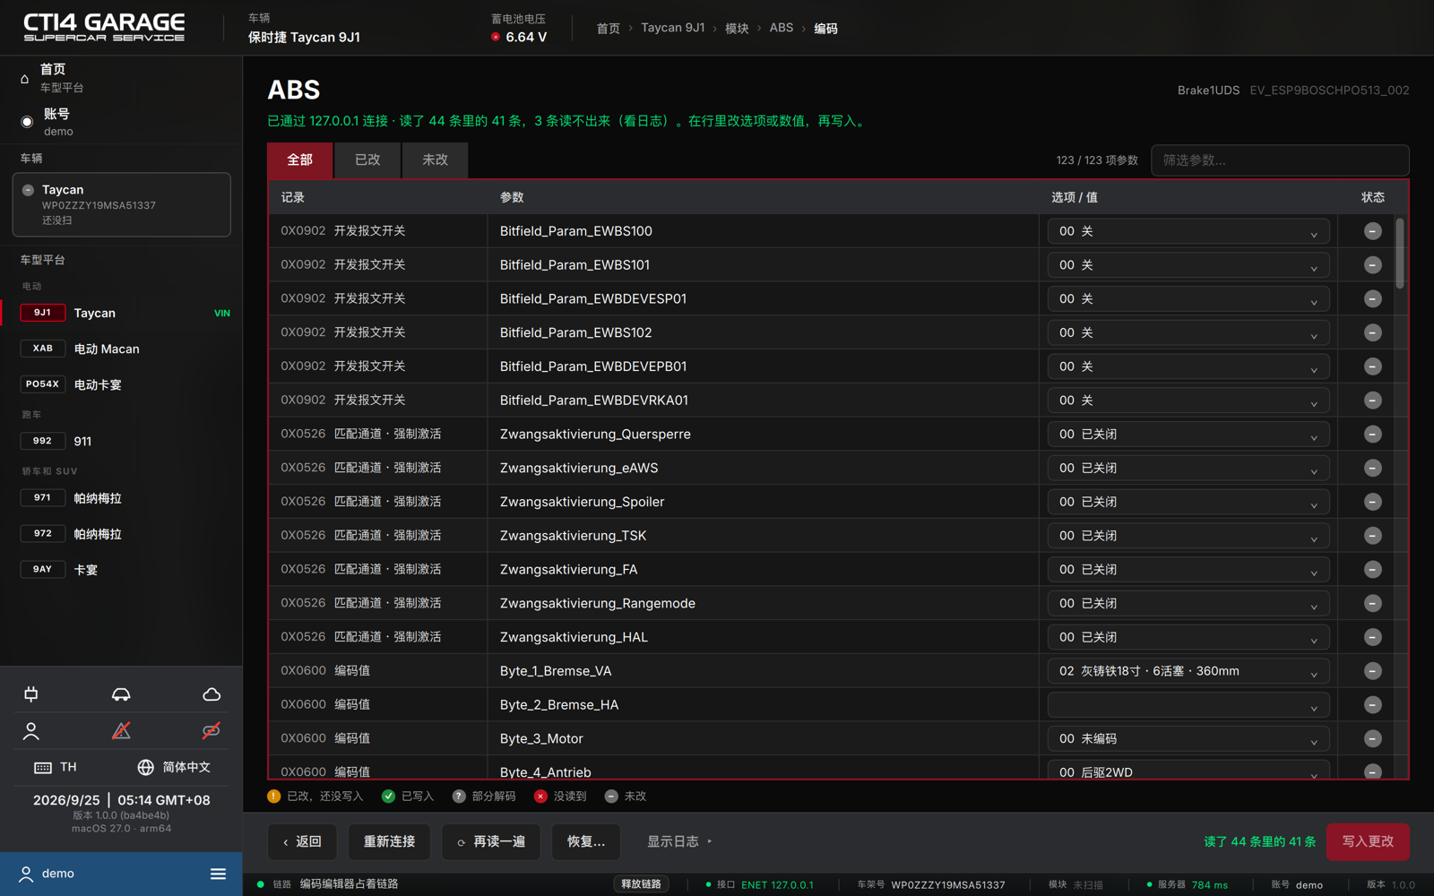
Task: Click status icon for Zwangsaktivierung_Spoiler row
Action: click(1372, 502)
